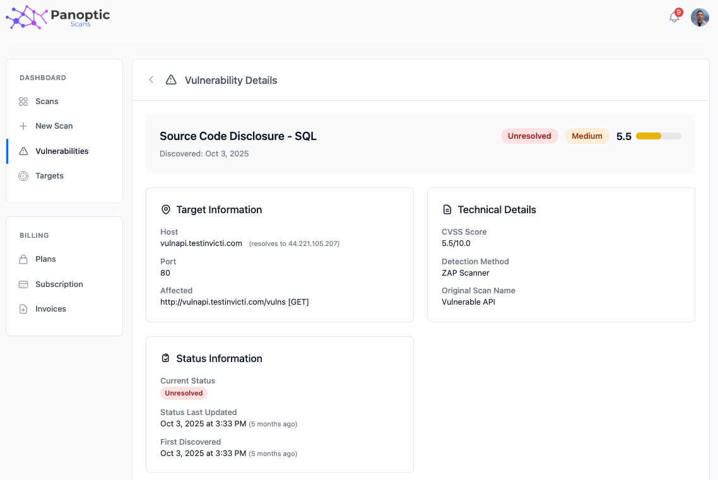Click the yellow 5.5 severity score bar
718x480 pixels.
tap(648, 136)
